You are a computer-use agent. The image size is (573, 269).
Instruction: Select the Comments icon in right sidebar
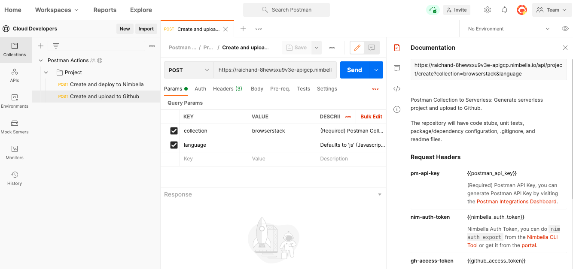pyautogui.click(x=397, y=68)
